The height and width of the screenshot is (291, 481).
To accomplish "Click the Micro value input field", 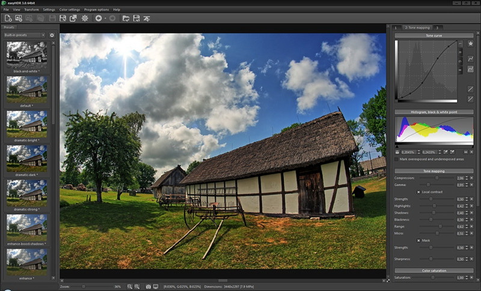I will click(x=461, y=233).
